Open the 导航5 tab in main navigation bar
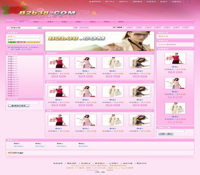This screenshot has height=175, width=200. (x=121, y=22)
